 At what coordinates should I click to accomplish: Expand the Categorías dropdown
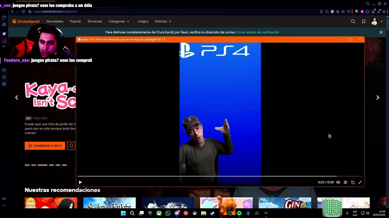point(119,21)
